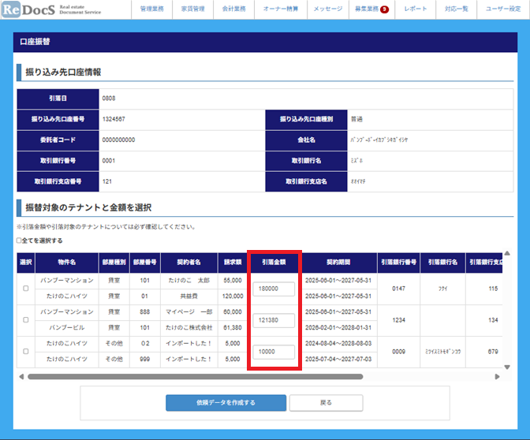Click the 取引銀行支店番号 value 121
The height and width of the screenshot is (440, 530).
click(x=106, y=181)
